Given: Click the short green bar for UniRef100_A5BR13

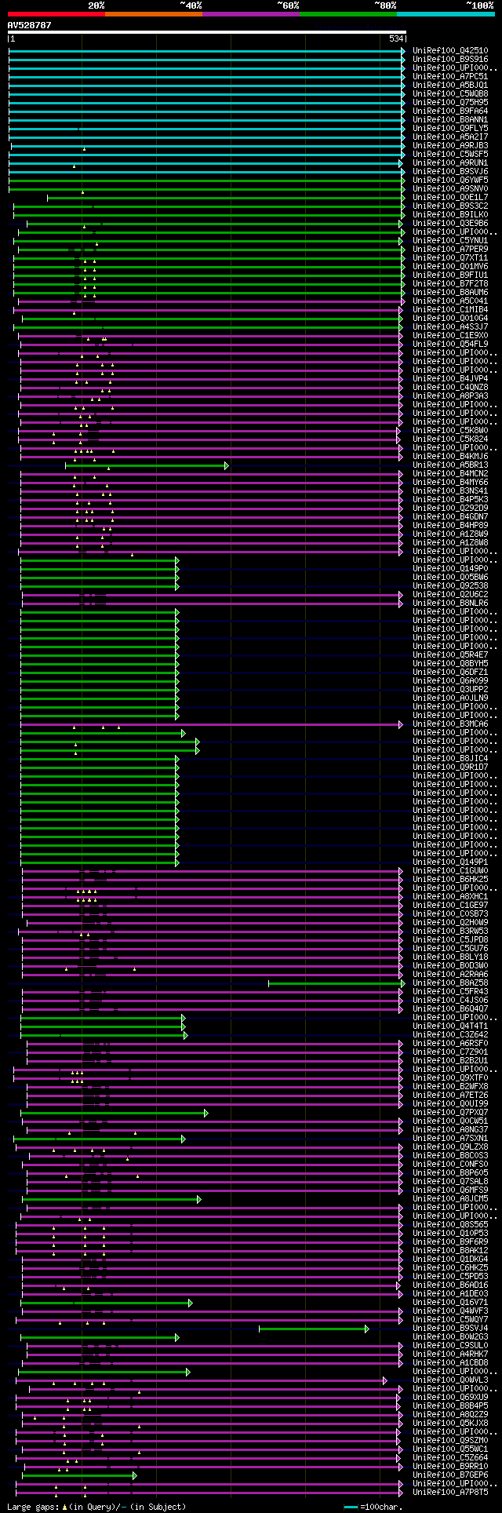Looking at the screenshot, I should point(147,465).
